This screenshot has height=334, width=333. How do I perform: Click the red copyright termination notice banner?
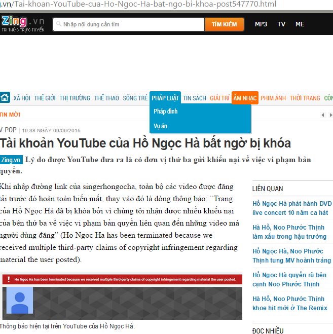122,279
